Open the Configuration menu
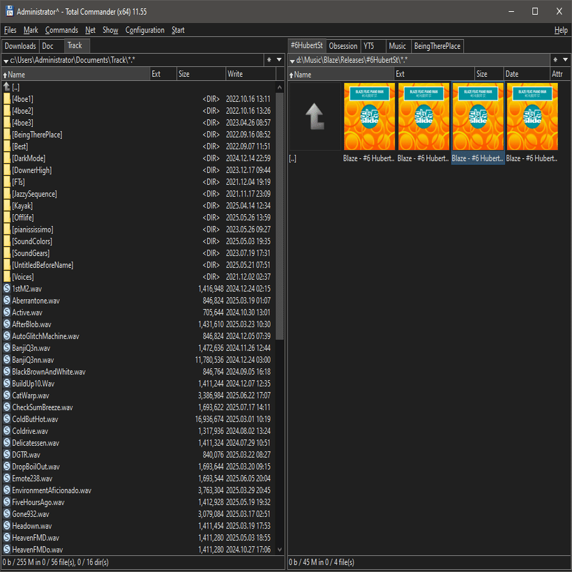Screen dimensions: 572x572 pos(145,30)
